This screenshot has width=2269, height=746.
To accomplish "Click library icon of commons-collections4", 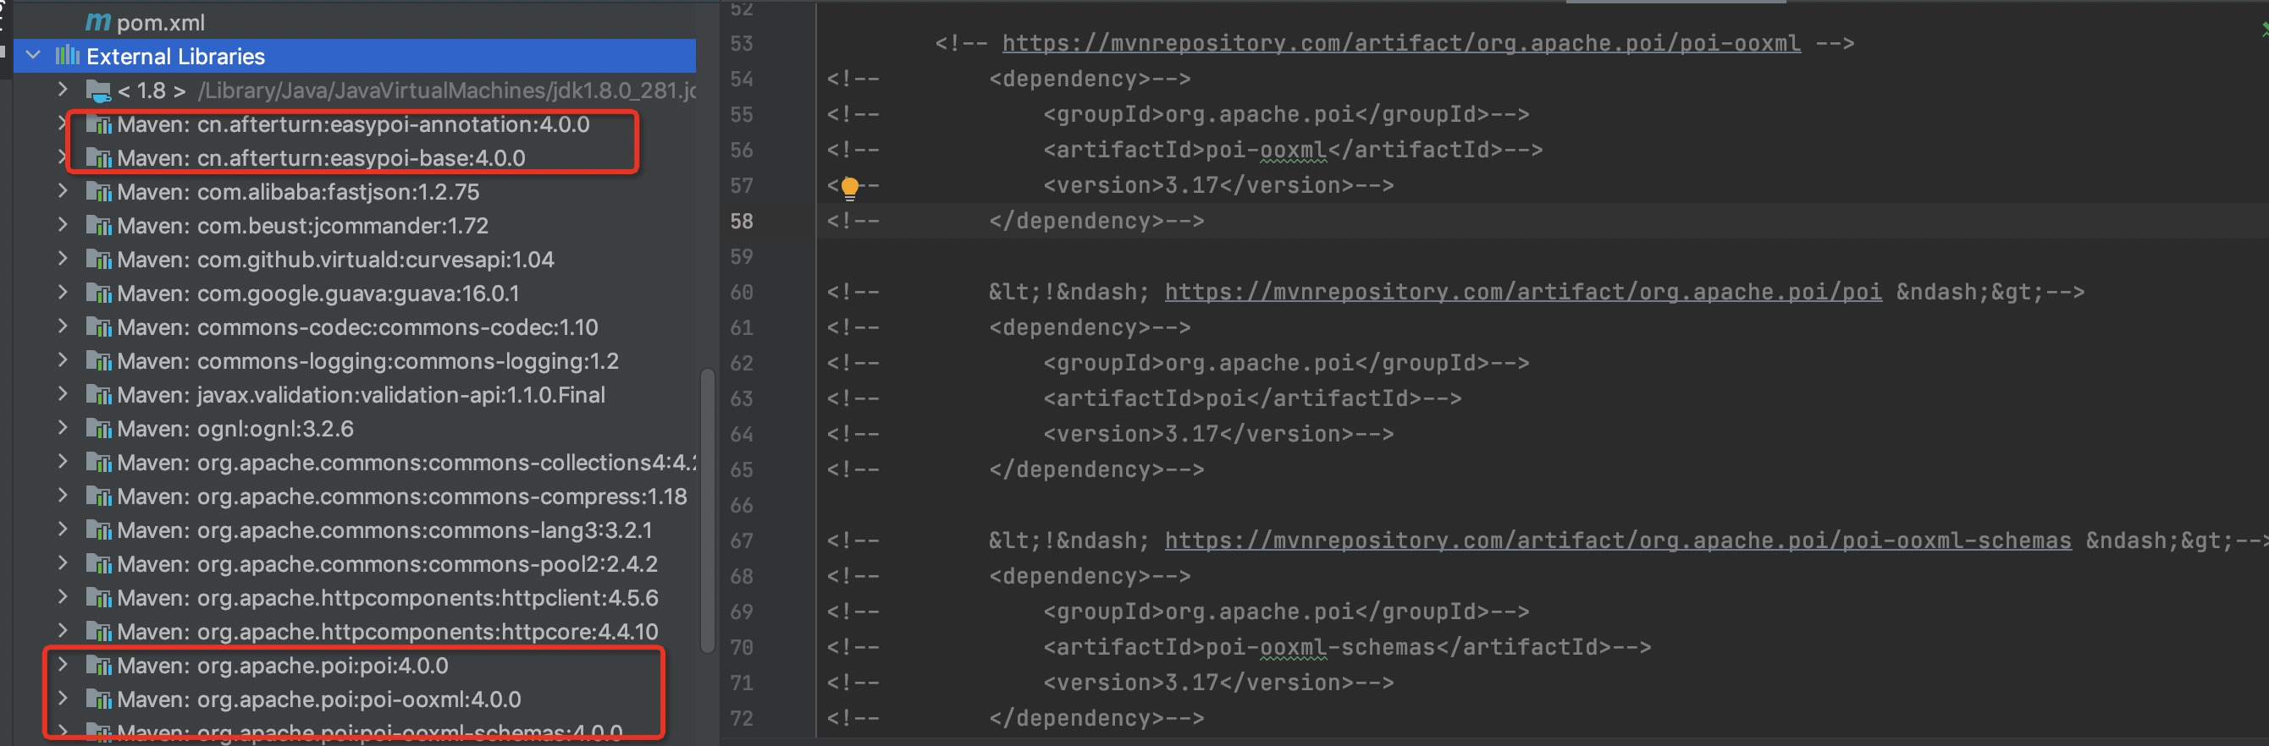I will (99, 463).
